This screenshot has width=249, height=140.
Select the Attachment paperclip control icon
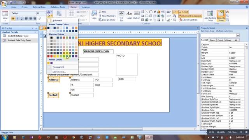163,20
